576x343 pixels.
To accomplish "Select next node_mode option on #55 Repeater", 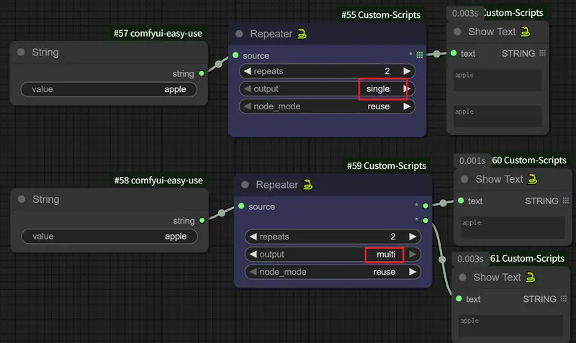I will click(407, 106).
